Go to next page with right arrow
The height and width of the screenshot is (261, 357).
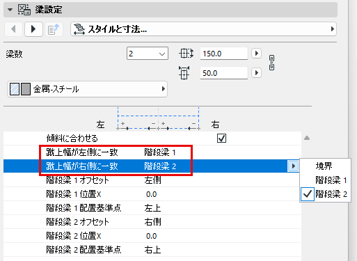pyautogui.click(x=33, y=29)
